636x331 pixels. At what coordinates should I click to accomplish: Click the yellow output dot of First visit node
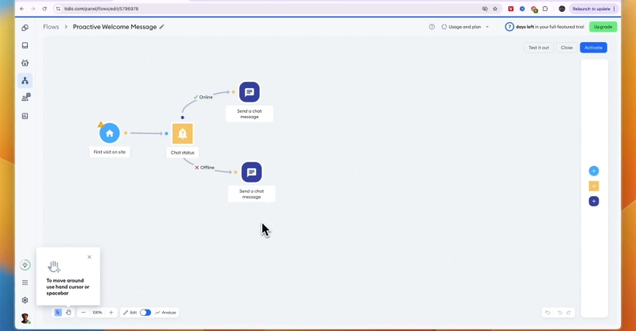tap(126, 133)
